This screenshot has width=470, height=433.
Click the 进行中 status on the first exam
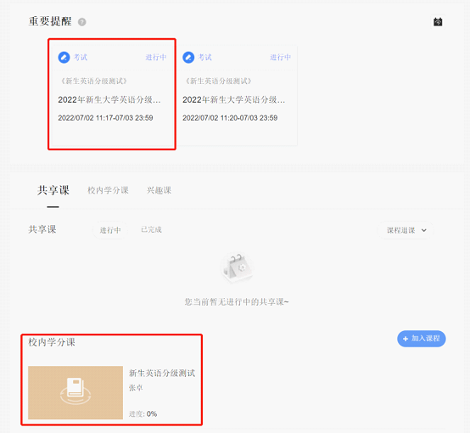(x=156, y=58)
